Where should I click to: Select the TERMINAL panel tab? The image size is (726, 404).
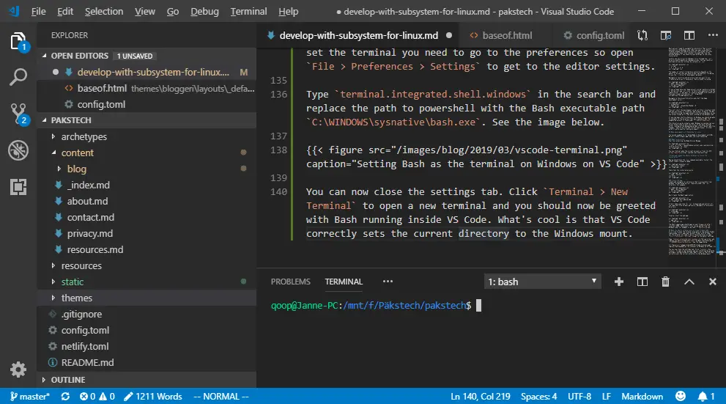pos(344,282)
